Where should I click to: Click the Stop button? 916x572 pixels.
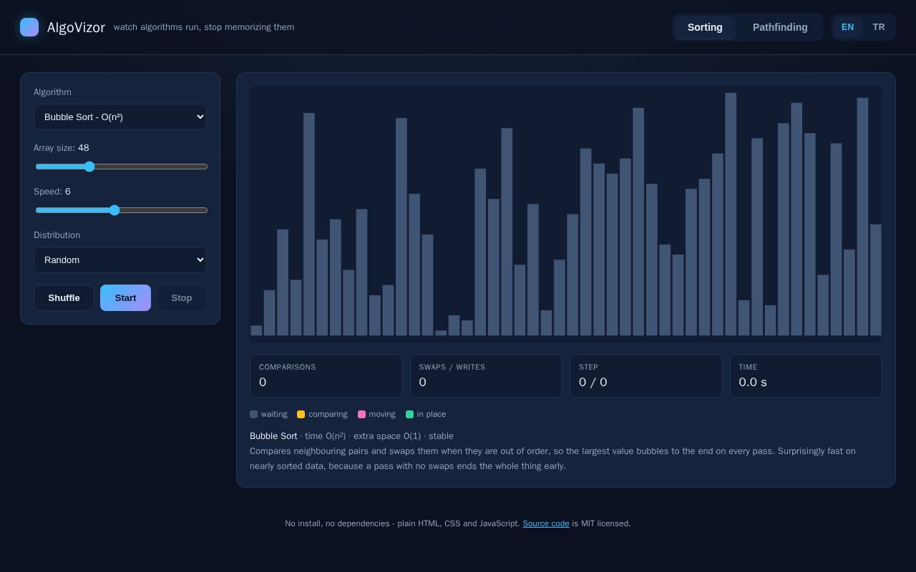pos(182,298)
